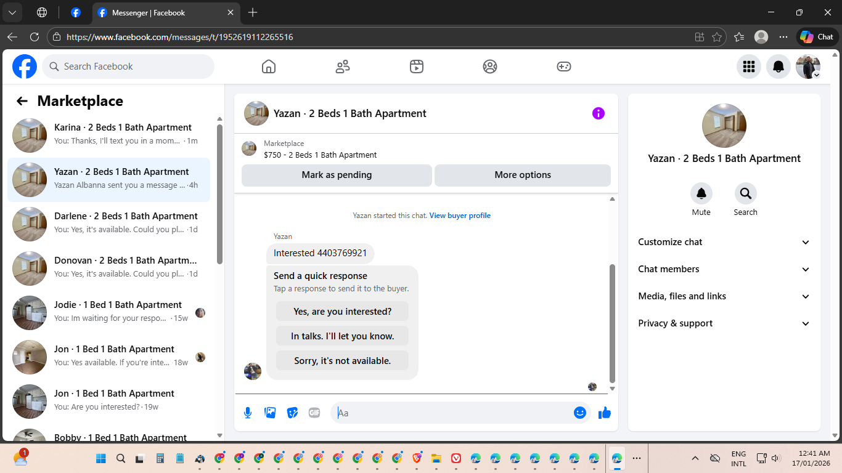
Task: Open the Facebook Home icon
Action: (x=269, y=67)
